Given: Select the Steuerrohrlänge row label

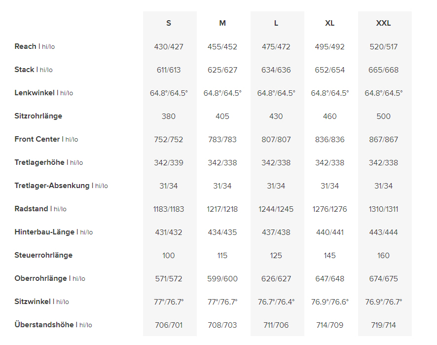Looking at the screenshot, I should pos(43,255).
